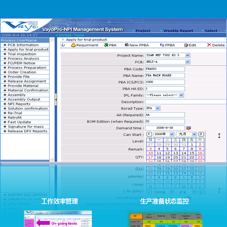Click the colored status grid thumbnail

pos(166,220)
